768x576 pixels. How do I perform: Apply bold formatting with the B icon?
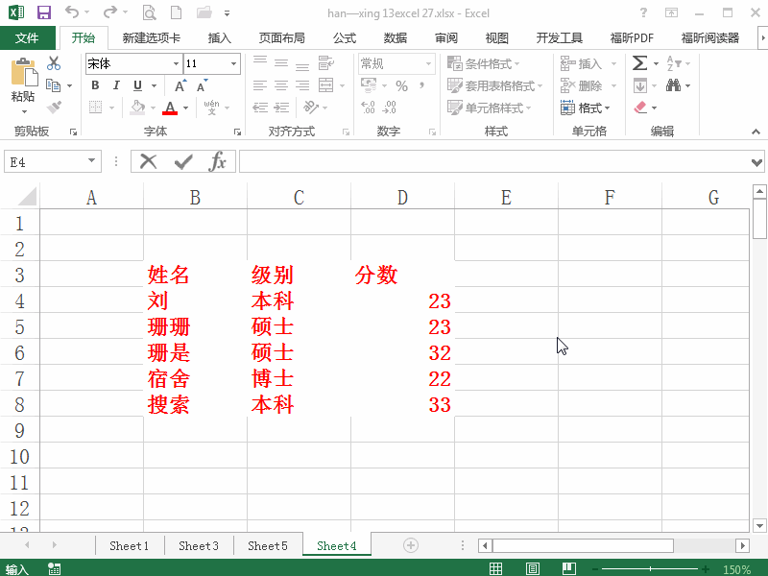[94, 85]
